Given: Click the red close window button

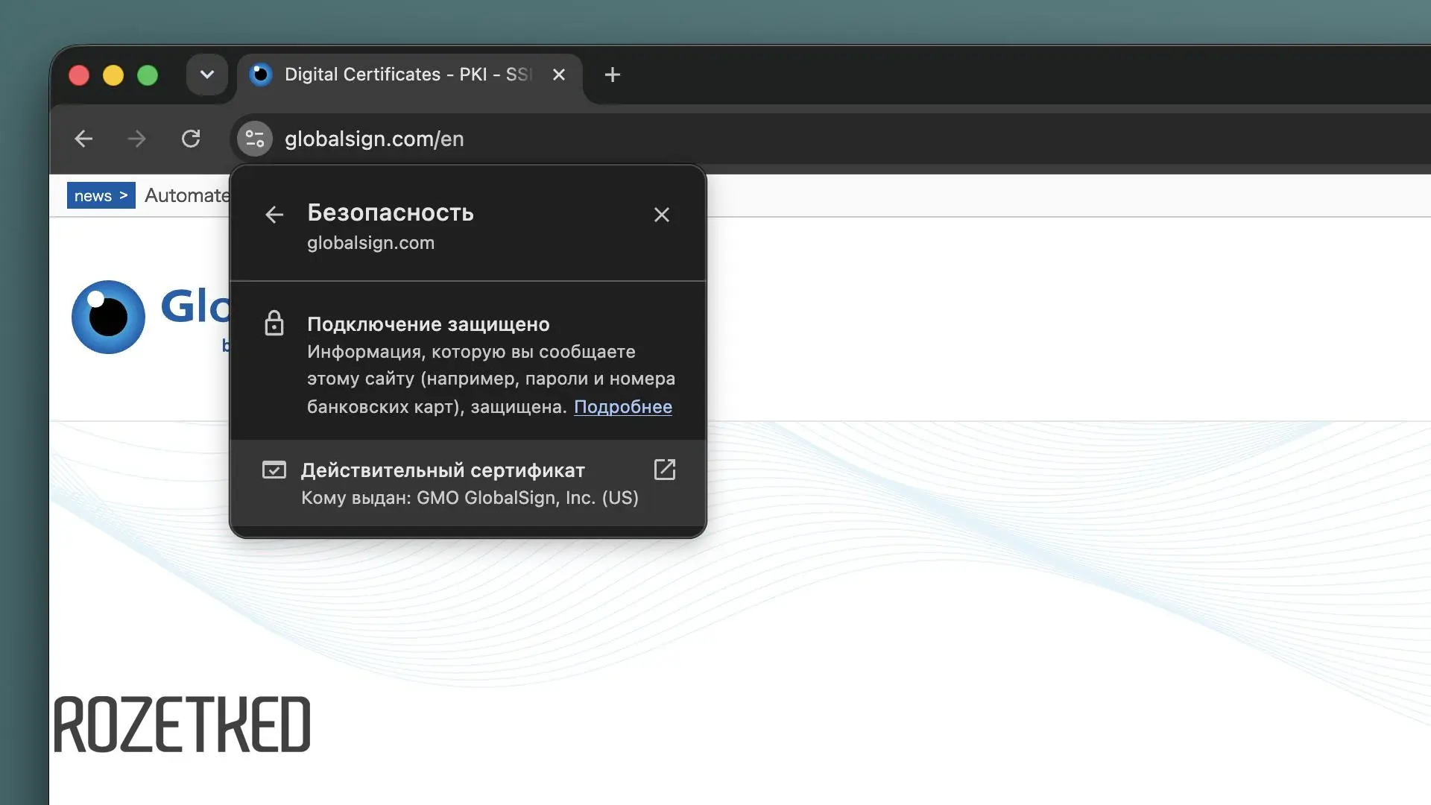Looking at the screenshot, I should point(79,75).
